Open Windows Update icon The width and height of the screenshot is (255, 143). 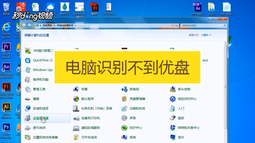pyautogui.click(x=27, y=70)
